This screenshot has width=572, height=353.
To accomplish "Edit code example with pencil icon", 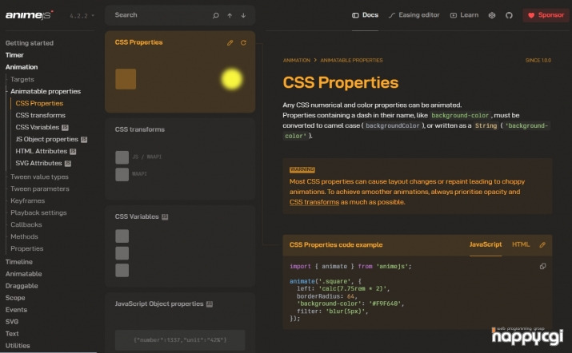I will coord(542,245).
